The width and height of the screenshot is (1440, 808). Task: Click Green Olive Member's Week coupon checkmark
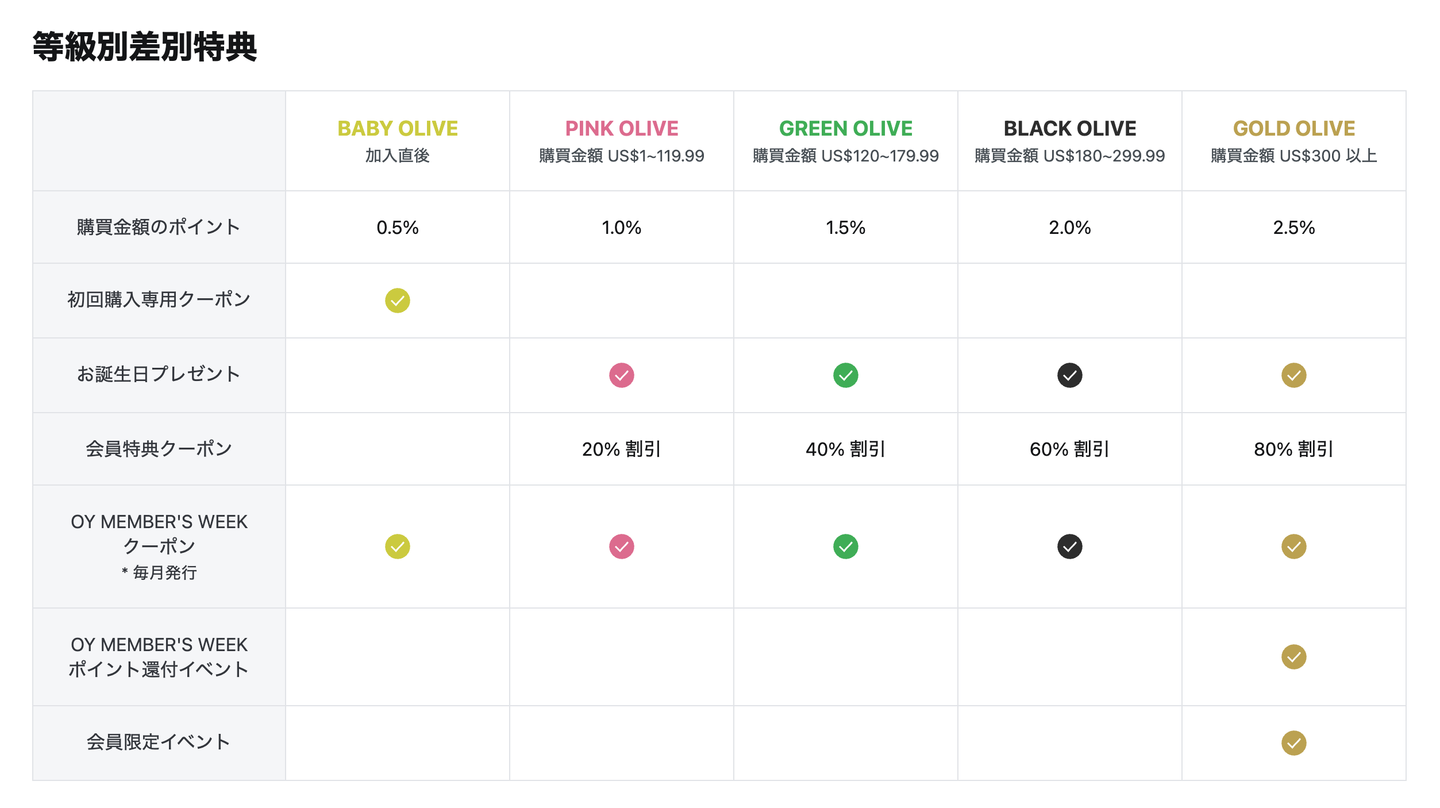click(x=846, y=547)
